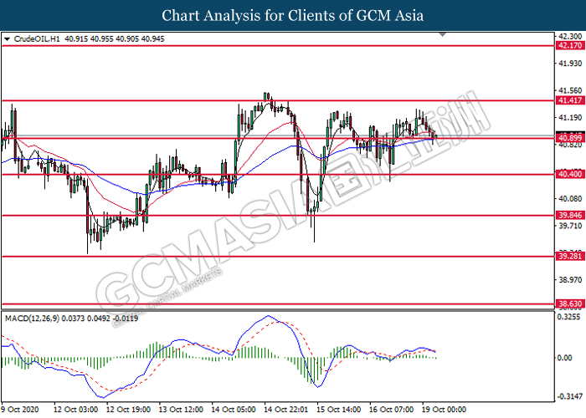Select the 38.630 price level label
The width and height of the screenshot is (586, 418).
[x=570, y=304]
